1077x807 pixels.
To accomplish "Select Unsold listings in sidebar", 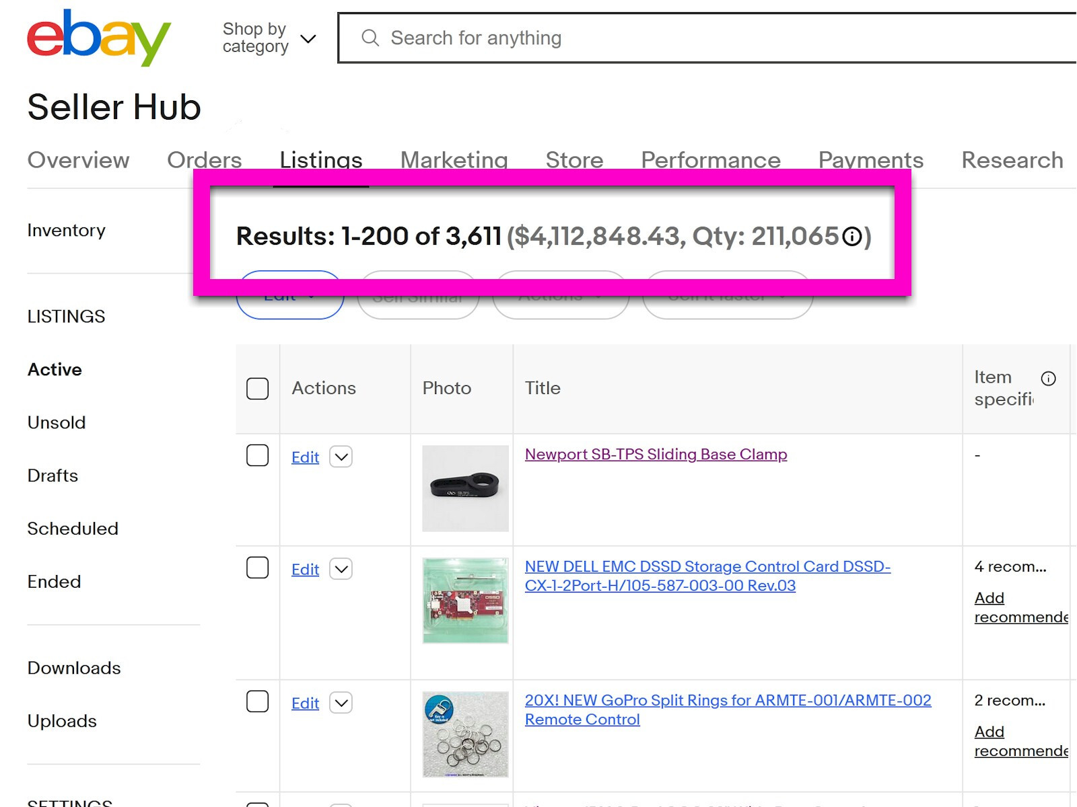I will (x=57, y=423).
